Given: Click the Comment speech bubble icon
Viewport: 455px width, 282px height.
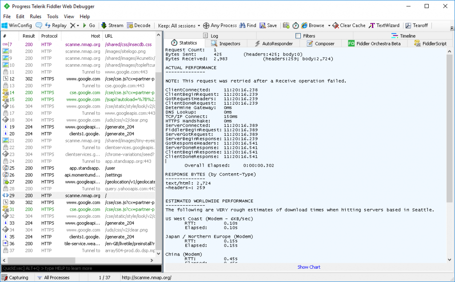Looking at the screenshot, I should pyautogui.click(x=39, y=25).
